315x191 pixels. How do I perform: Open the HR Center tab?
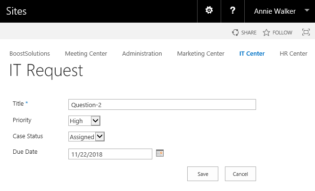[293, 54]
